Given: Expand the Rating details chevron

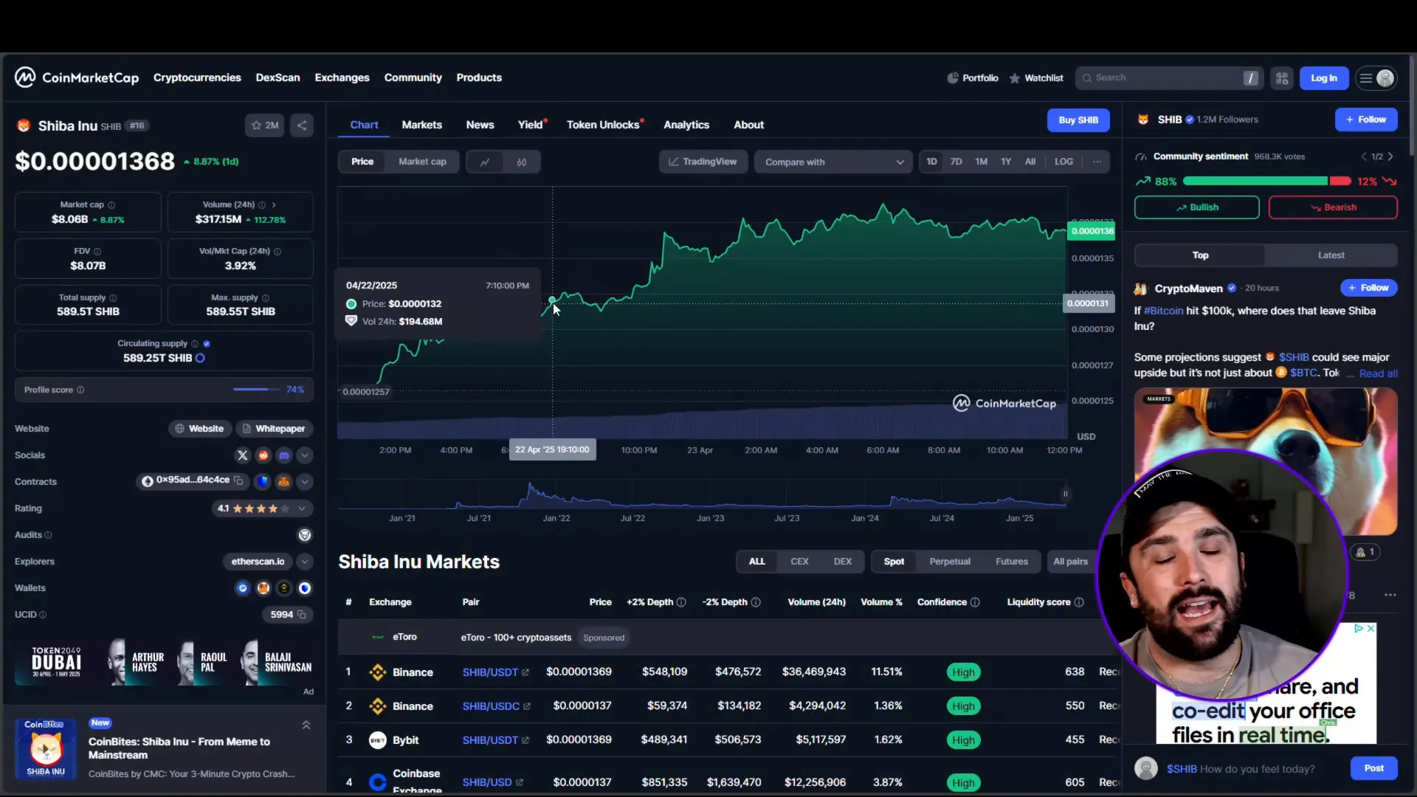Looking at the screenshot, I should pos(302,508).
